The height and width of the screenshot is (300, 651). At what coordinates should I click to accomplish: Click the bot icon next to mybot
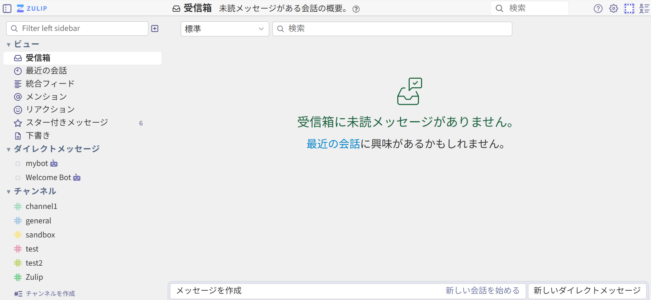click(54, 164)
